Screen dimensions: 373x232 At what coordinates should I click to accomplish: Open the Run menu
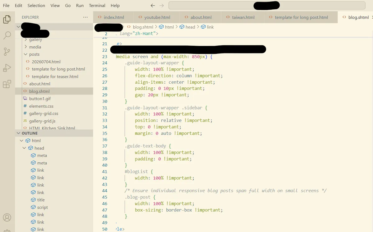click(x=80, y=6)
